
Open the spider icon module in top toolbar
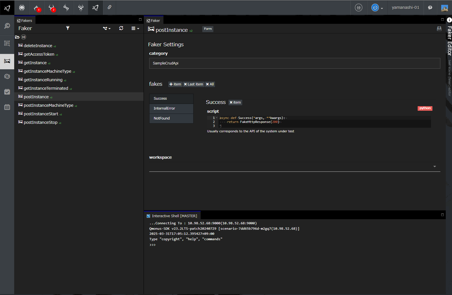click(22, 8)
